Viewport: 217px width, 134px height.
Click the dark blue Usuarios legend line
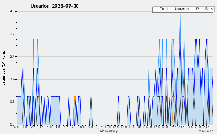171,9
